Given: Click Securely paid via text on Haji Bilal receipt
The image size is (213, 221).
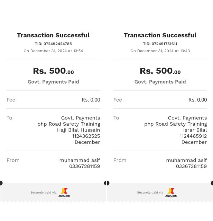Looking at the screenshot, I should coord(43,193).
